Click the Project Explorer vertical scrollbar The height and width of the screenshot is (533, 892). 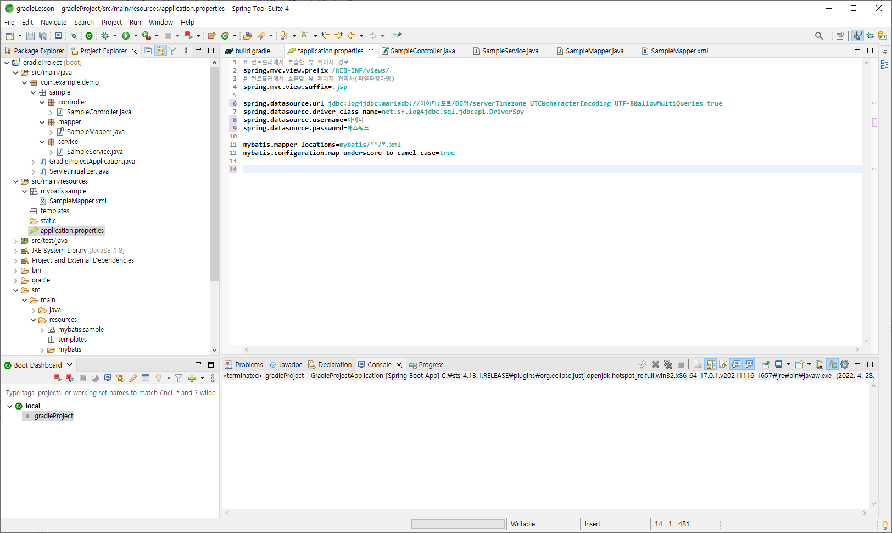tap(214, 174)
